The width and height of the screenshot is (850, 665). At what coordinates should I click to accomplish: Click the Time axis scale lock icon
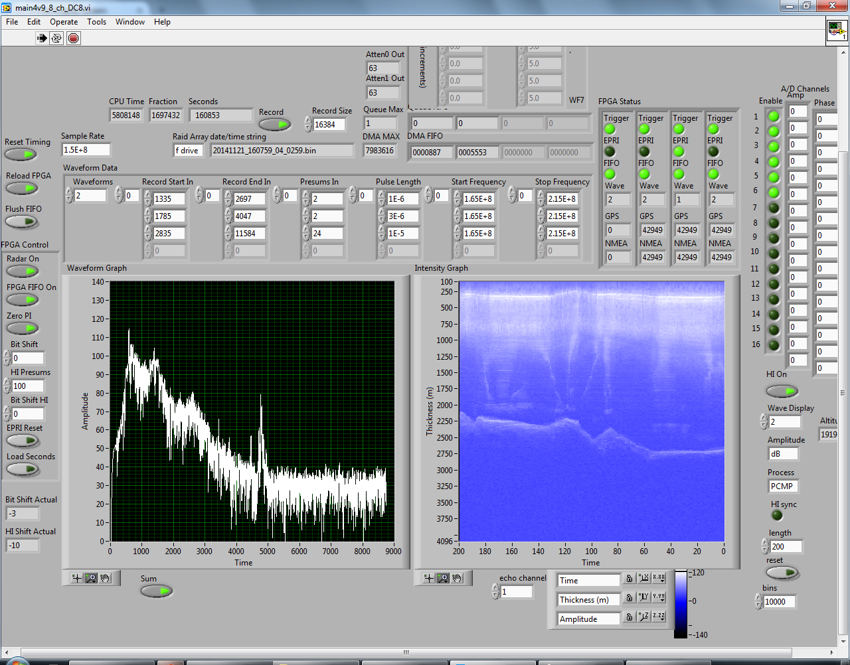pos(629,579)
